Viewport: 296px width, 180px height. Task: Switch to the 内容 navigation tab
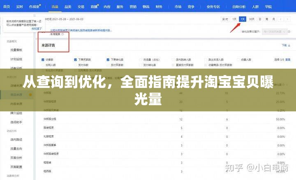tap(107, 7)
